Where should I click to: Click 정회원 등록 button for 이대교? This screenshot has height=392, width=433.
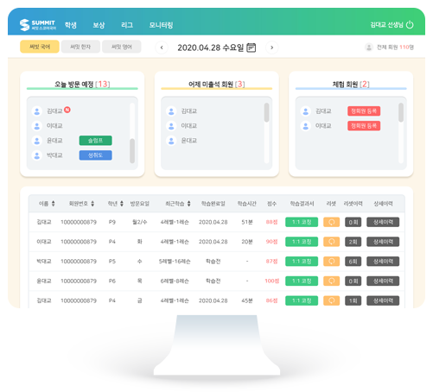point(364,126)
